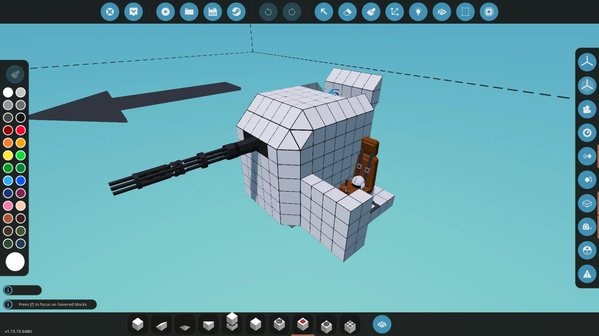Click the dashed rectangle selection tool
This screenshot has width=599, height=336.
click(x=465, y=12)
